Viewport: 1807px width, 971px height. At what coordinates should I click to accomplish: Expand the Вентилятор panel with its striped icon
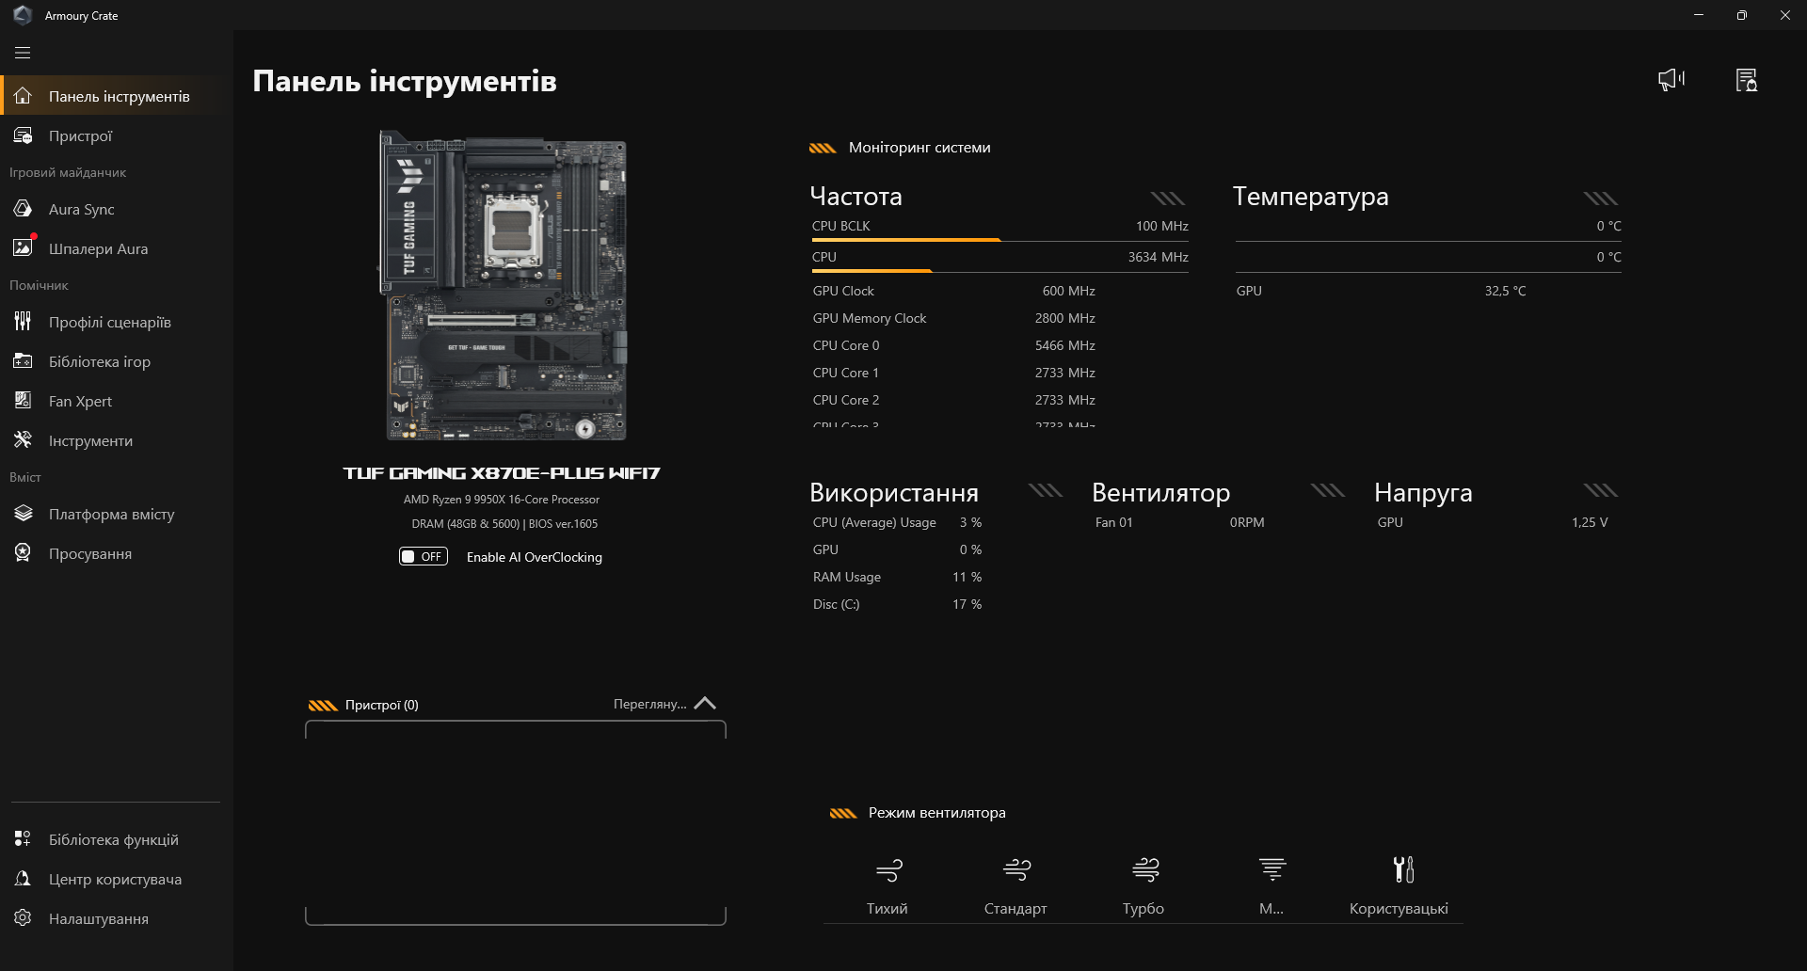pos(1328,490)
